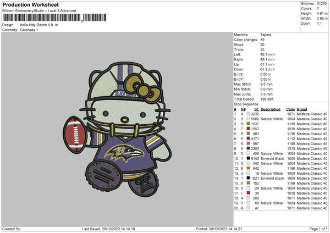This screenshot has width=330, height=233.
Task: Click thread code 1112 in stop row 6
Action: [x=291, y=139]
